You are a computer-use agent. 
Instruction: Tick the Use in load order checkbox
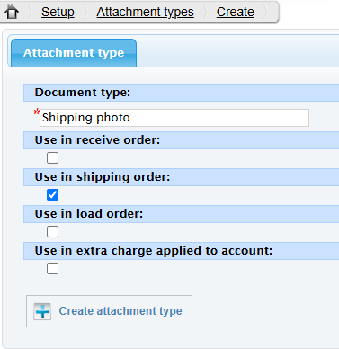pyautogui.click(x=52, y=231)
